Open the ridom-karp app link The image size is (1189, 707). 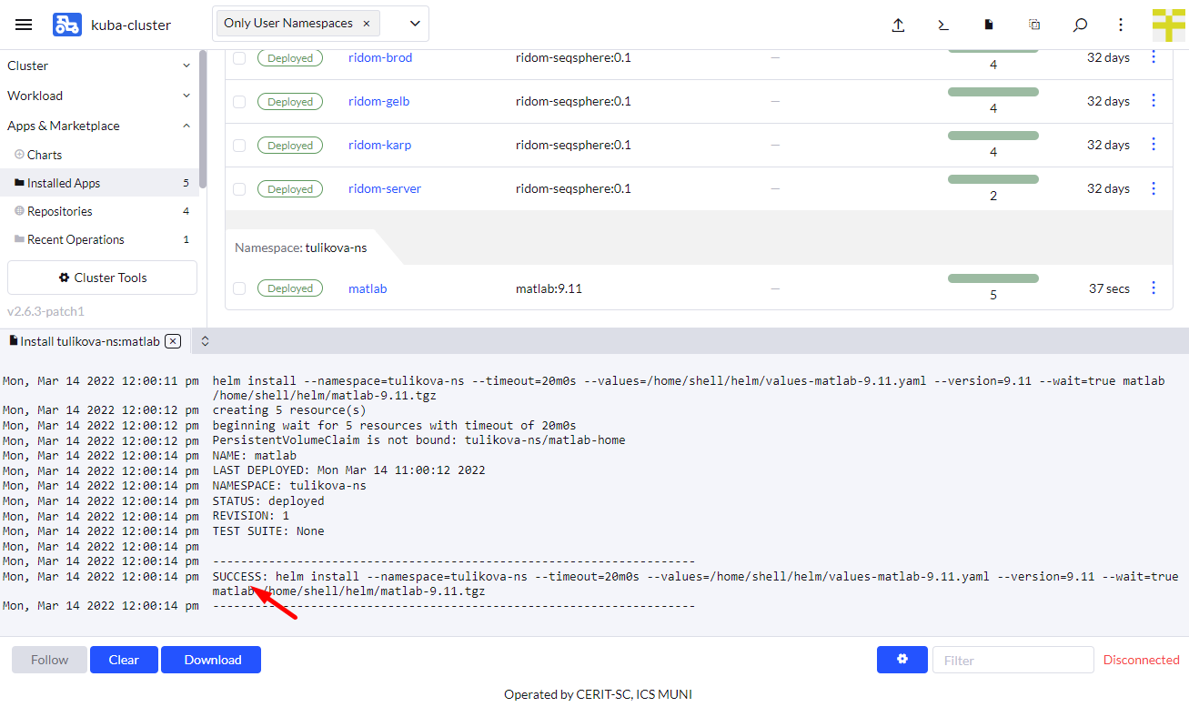[379, 145]
